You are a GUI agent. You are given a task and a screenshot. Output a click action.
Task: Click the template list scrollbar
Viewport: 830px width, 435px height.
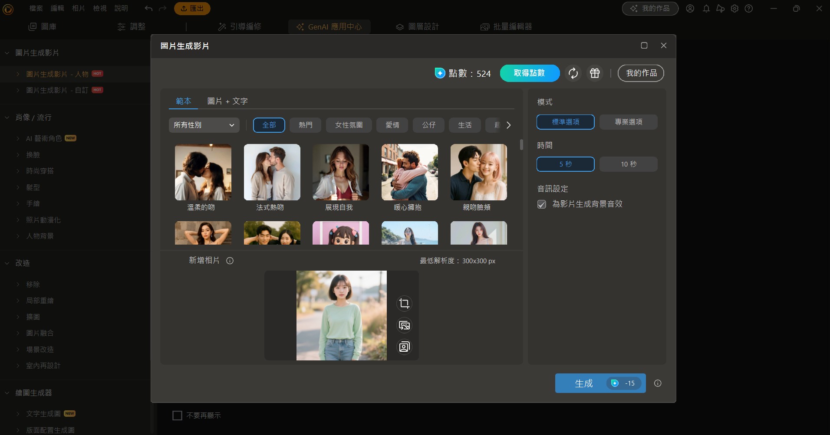tap(521, 145)
